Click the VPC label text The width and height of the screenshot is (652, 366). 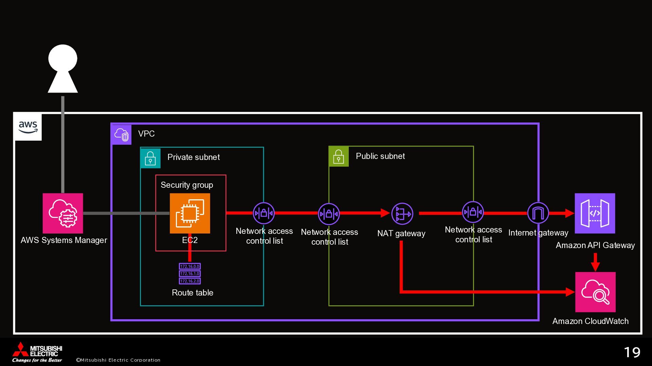pyautogui.click(x=146, y=134)
